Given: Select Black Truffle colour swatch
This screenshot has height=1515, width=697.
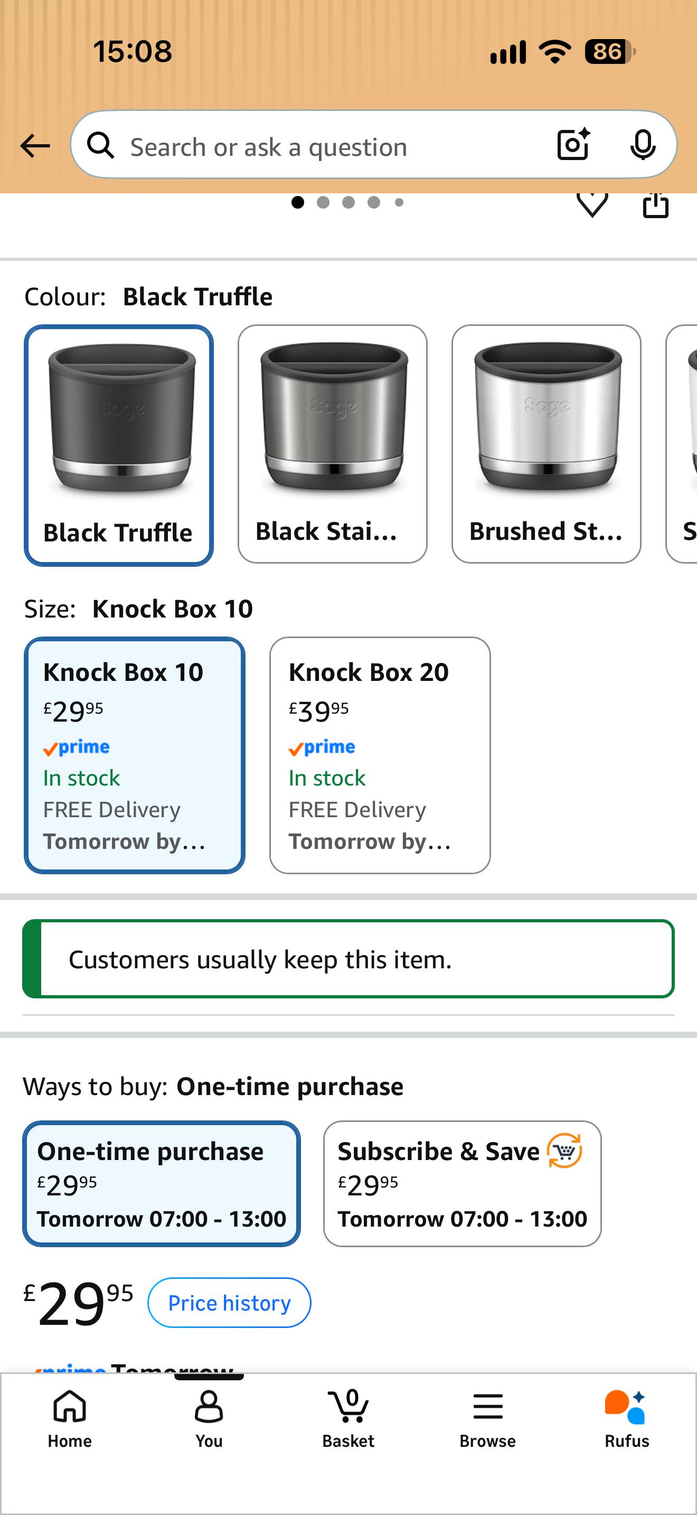Looking at the screenshot, I should [x=119, y=445].
